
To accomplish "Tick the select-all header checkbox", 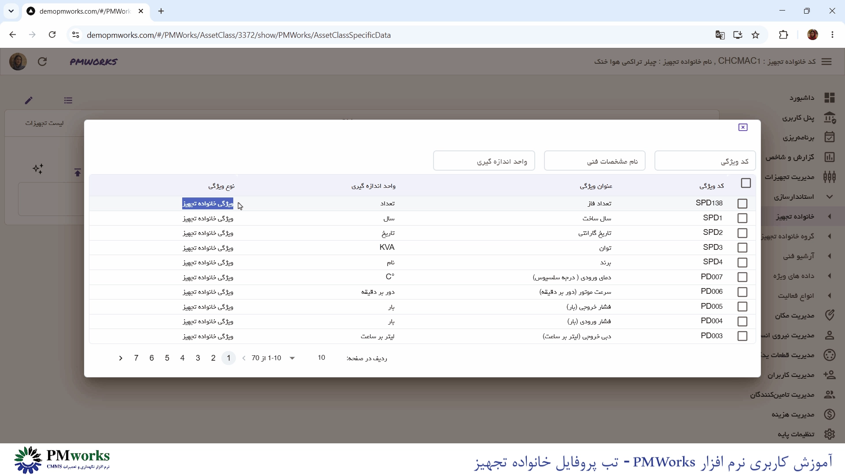I will 746,183.
